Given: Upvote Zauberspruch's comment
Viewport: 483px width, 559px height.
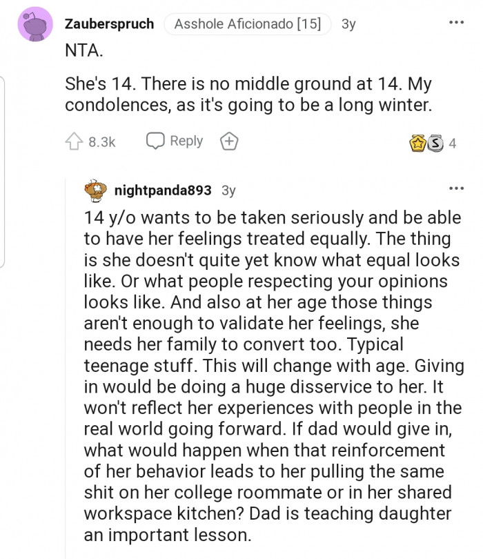Looking at the screenshot, I should (x=75, y=141).
